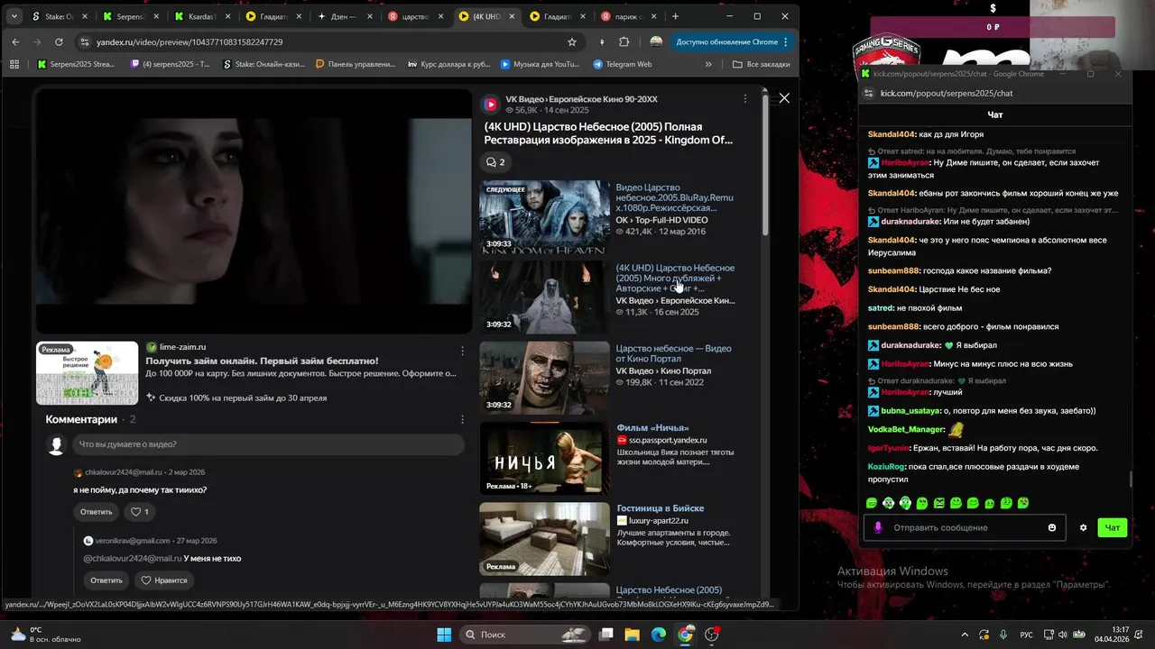
Task: Reload the current page
Action: 59,41
